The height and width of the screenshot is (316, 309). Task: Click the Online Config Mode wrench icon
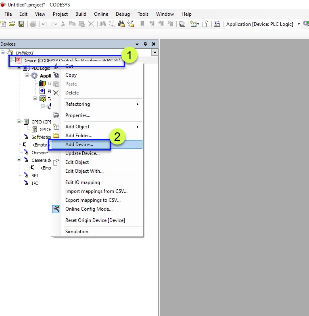(56, 209)
